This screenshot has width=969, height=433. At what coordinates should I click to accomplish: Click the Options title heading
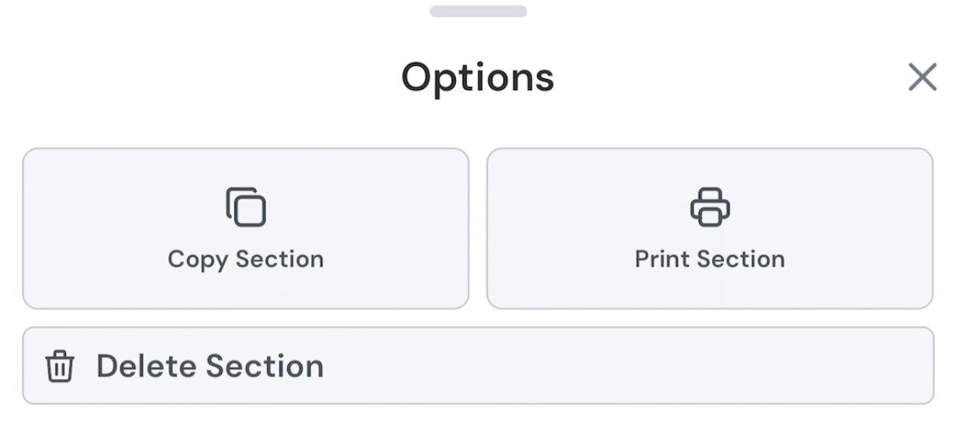pos(478,77)
